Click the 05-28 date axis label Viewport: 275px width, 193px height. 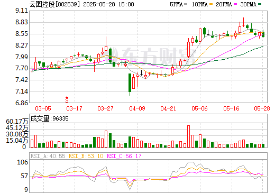[x=262, y=108]
